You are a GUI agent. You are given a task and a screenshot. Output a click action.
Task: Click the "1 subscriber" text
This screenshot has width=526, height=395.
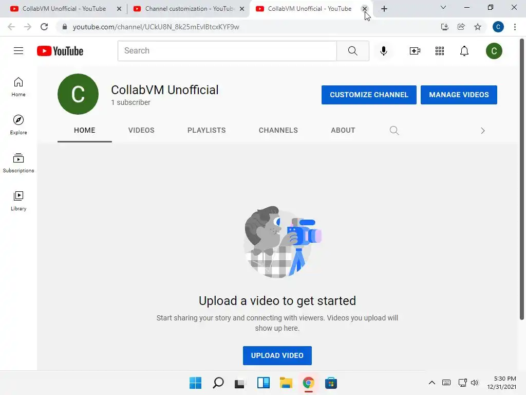[x=131, y=102]
